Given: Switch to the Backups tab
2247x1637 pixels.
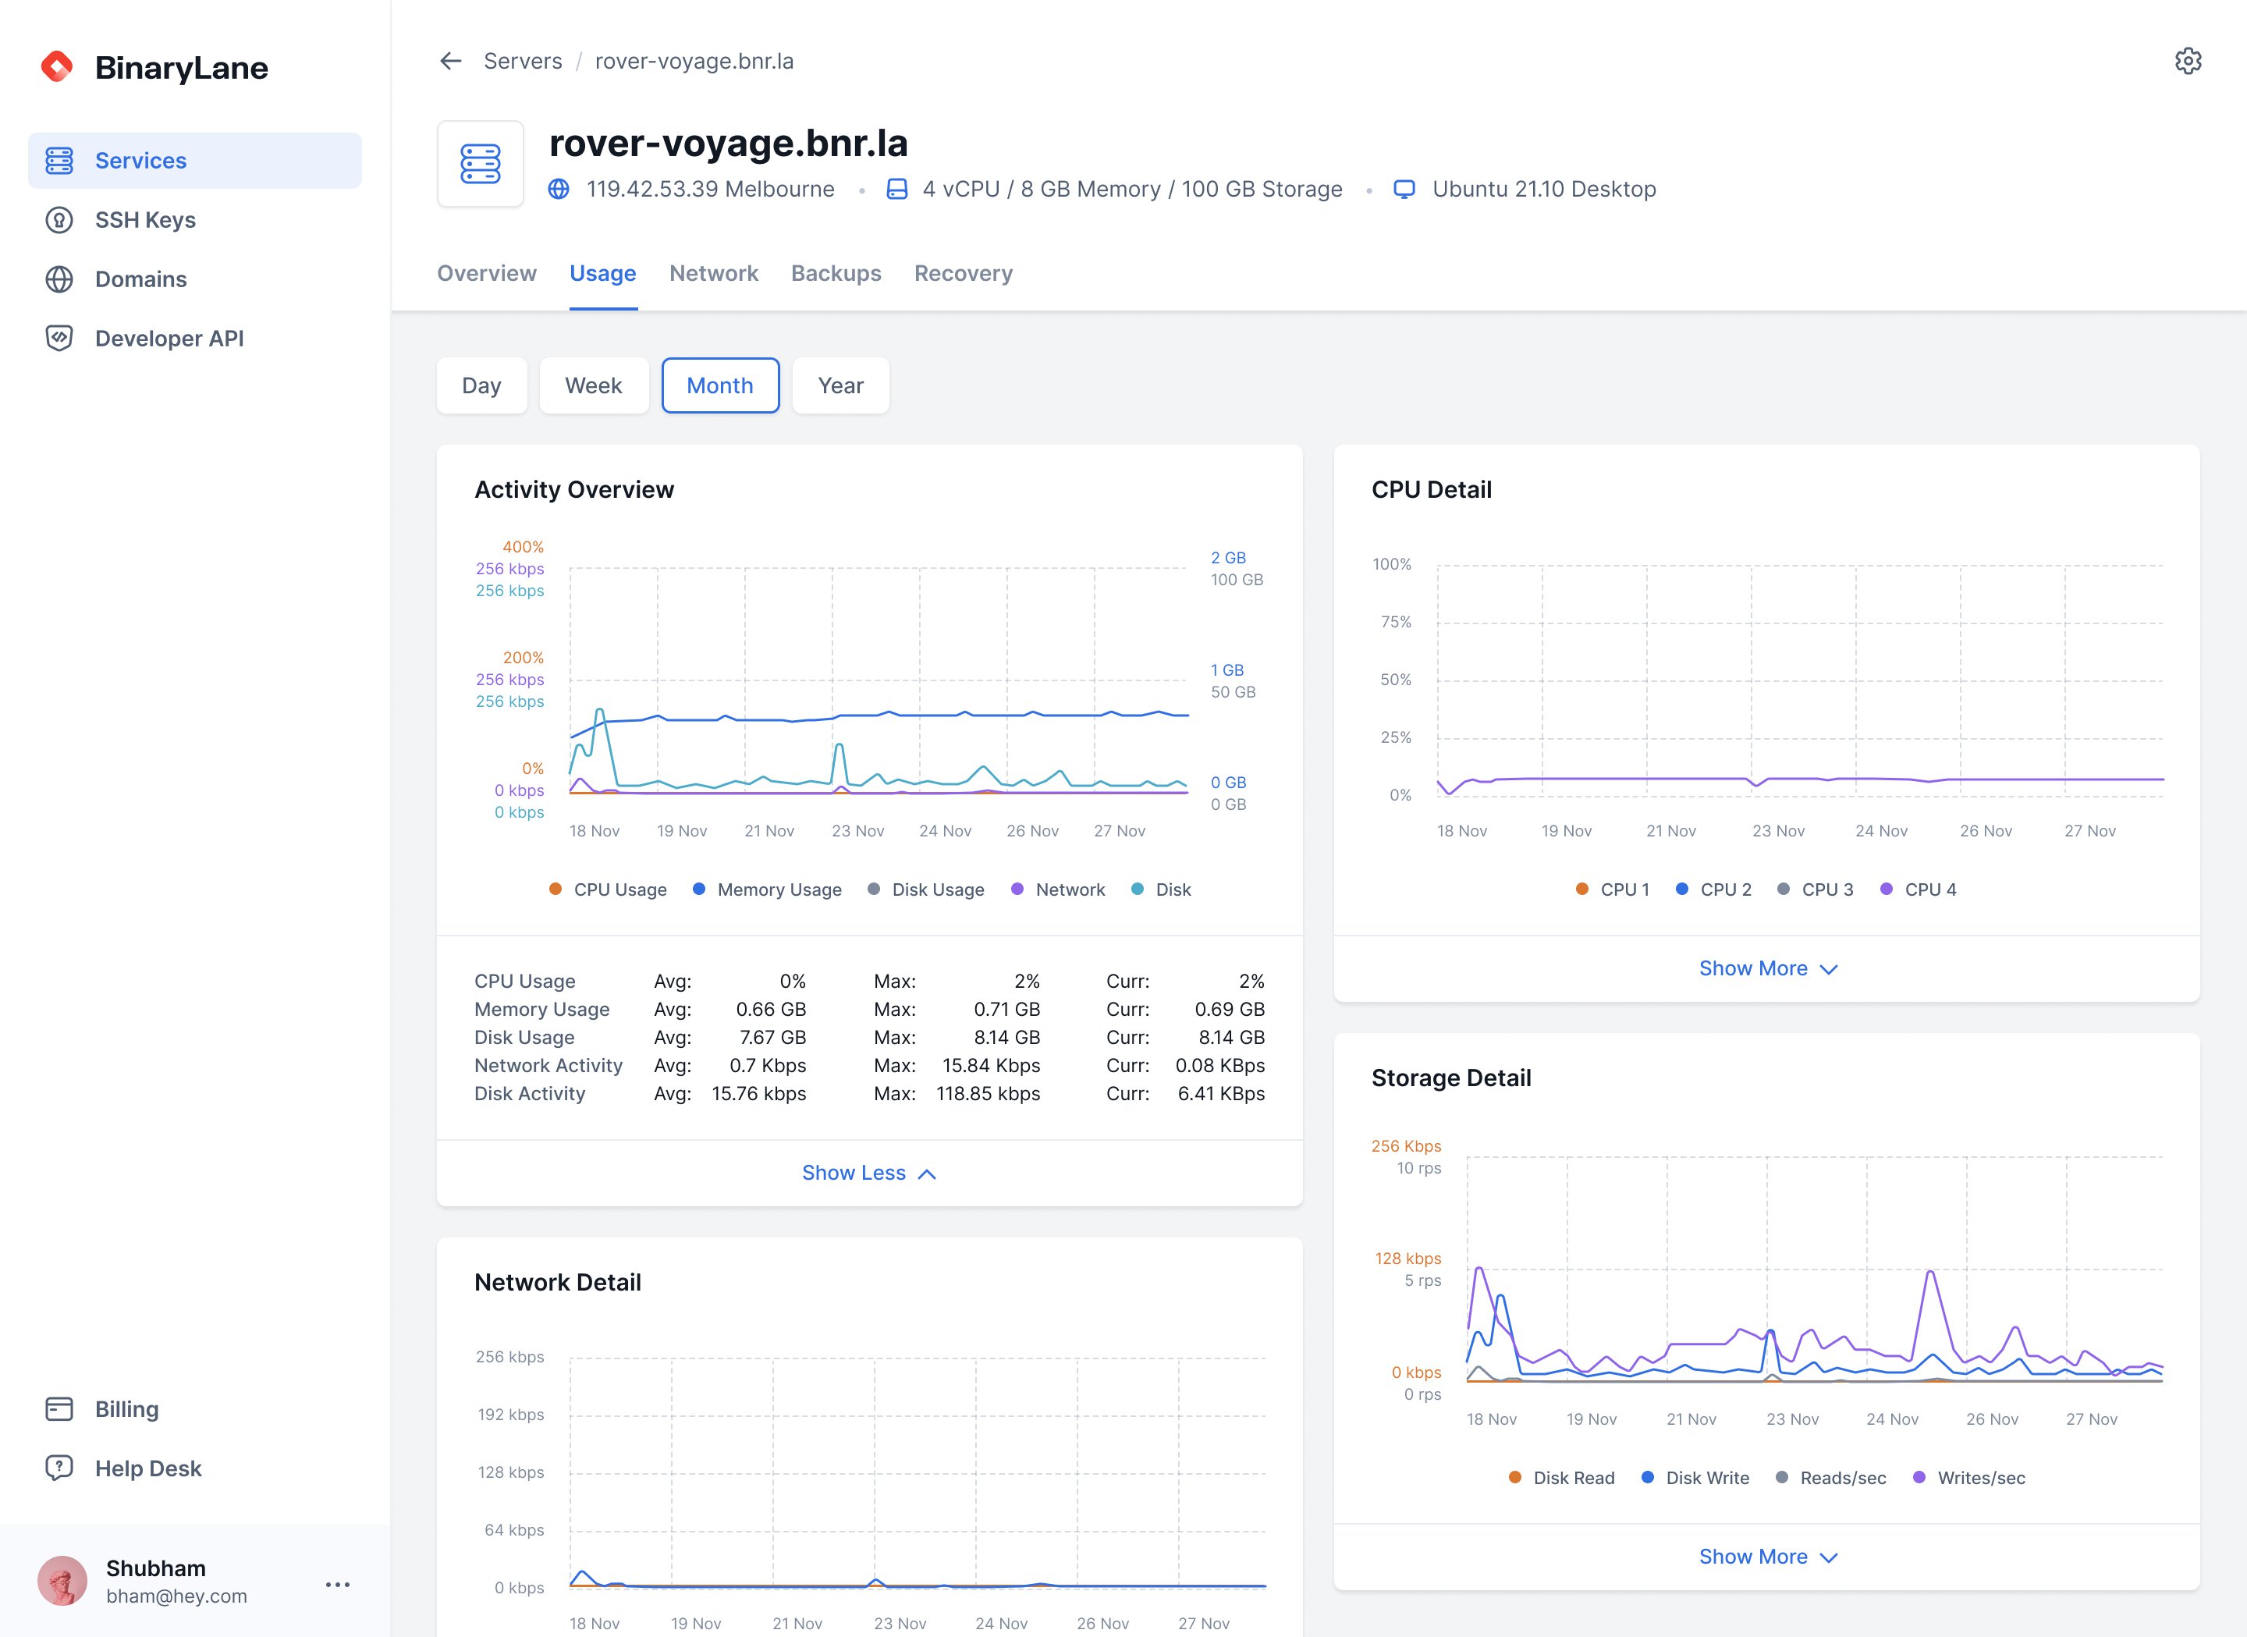Looking at the screenshot, I should (x=835, y=274).
